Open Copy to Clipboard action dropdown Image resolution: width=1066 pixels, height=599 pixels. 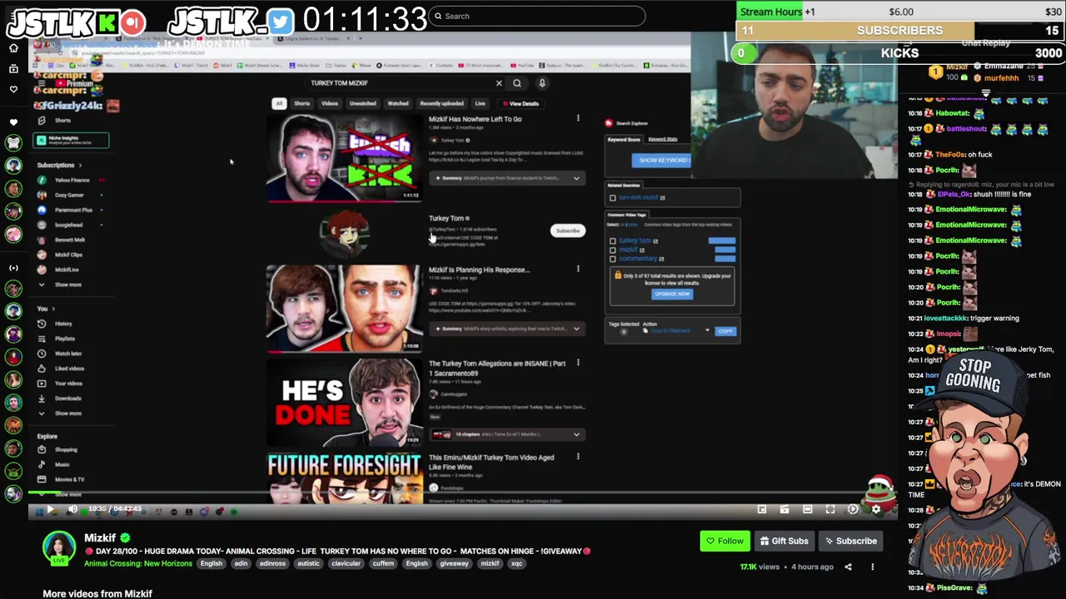coord(707,331)
